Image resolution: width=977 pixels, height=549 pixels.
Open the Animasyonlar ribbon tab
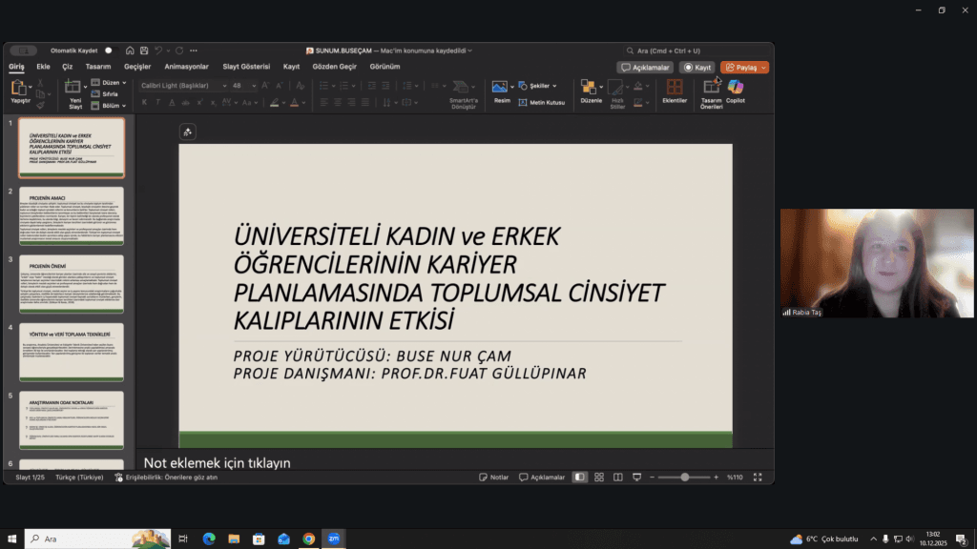(x=186, y=67)
